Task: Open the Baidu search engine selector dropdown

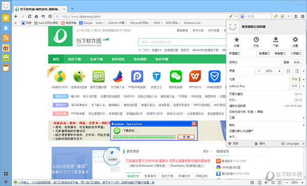Action: click(243, 16)
